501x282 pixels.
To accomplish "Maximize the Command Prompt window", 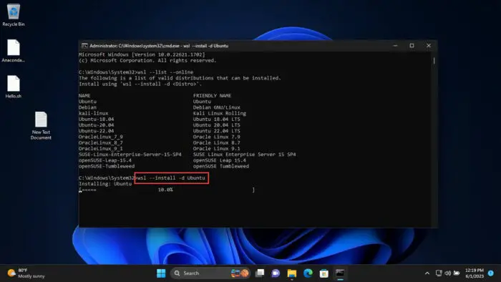I will point(412,46).
